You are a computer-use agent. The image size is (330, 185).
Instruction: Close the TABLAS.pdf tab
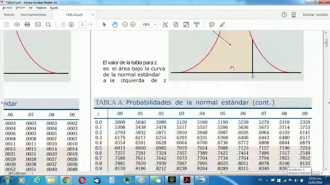coord(93,15)
